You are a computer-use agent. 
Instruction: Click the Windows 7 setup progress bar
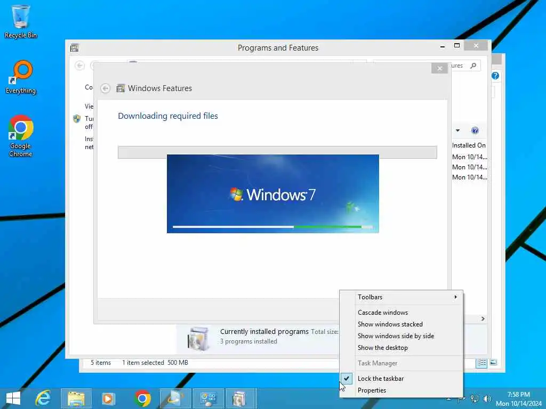[272, 227]
